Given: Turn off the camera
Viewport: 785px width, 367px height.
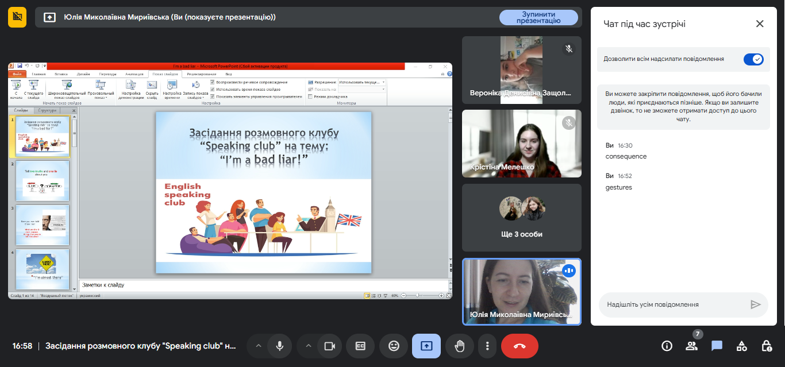Looking at the screenshot, I should (x=330, y=346).
